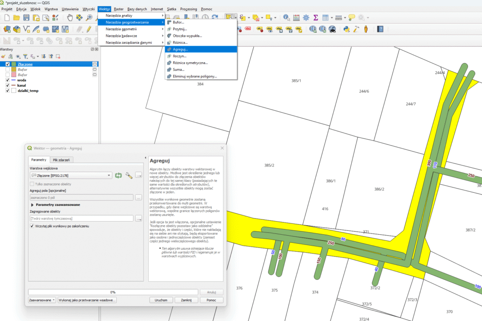
Task: Select the Pan Map hand tool
Action: (70, 18)
